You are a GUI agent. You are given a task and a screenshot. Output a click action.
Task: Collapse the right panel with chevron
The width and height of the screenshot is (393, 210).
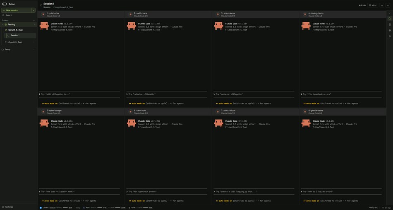click(x=390, y=13)
